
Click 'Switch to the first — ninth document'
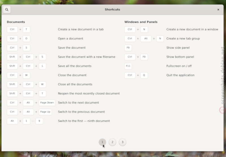point(84,121)
